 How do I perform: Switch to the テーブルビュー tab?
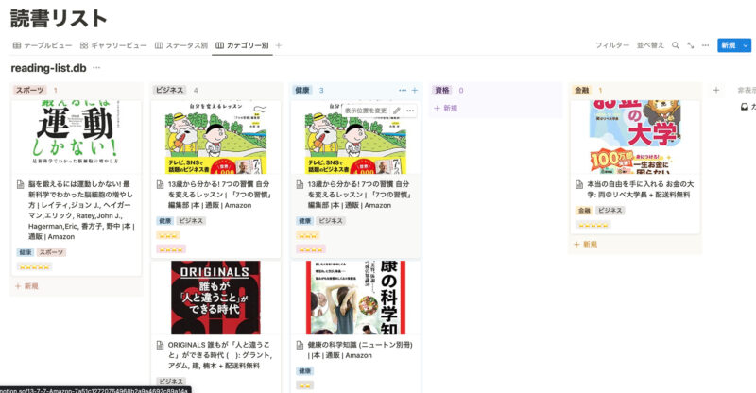(43, 45)
